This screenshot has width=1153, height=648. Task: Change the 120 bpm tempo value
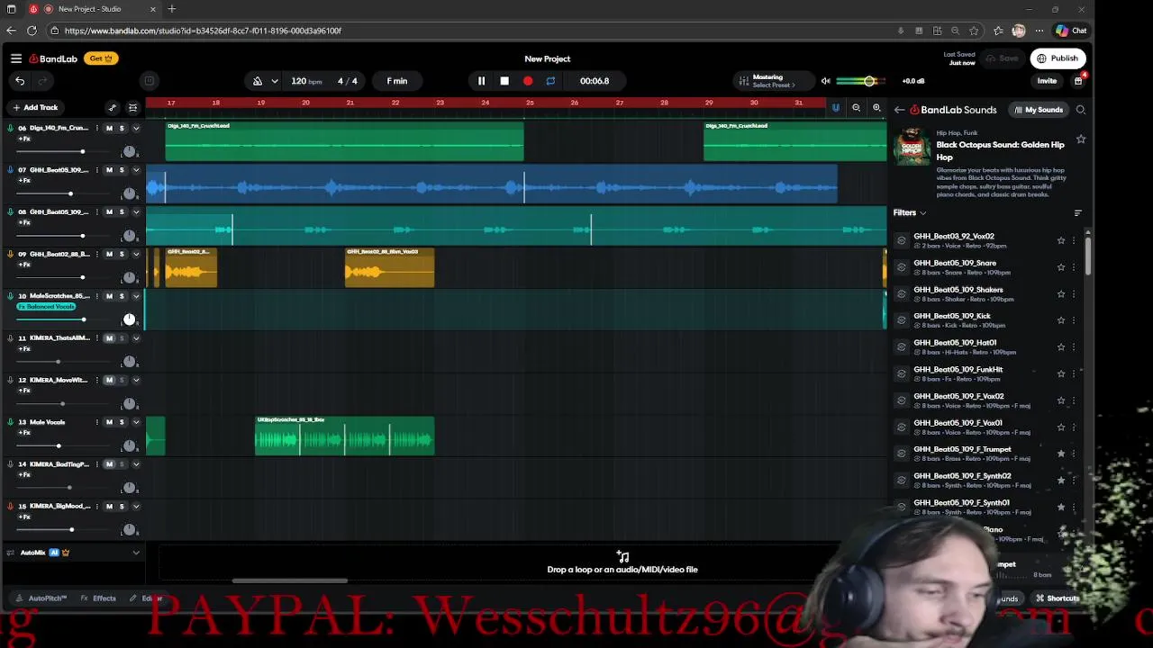tap(306, 81)
